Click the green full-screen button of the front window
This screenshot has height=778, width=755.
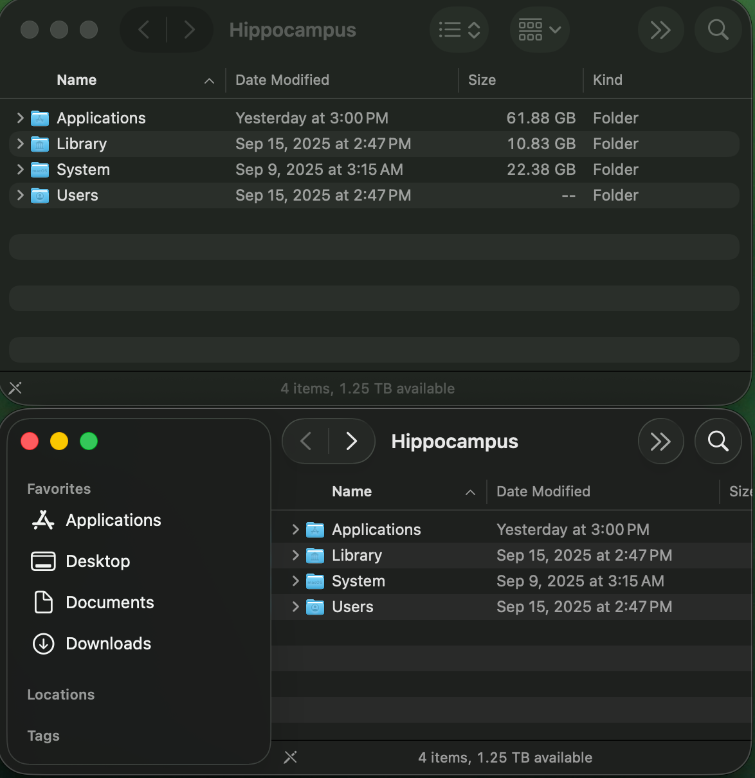89,441
